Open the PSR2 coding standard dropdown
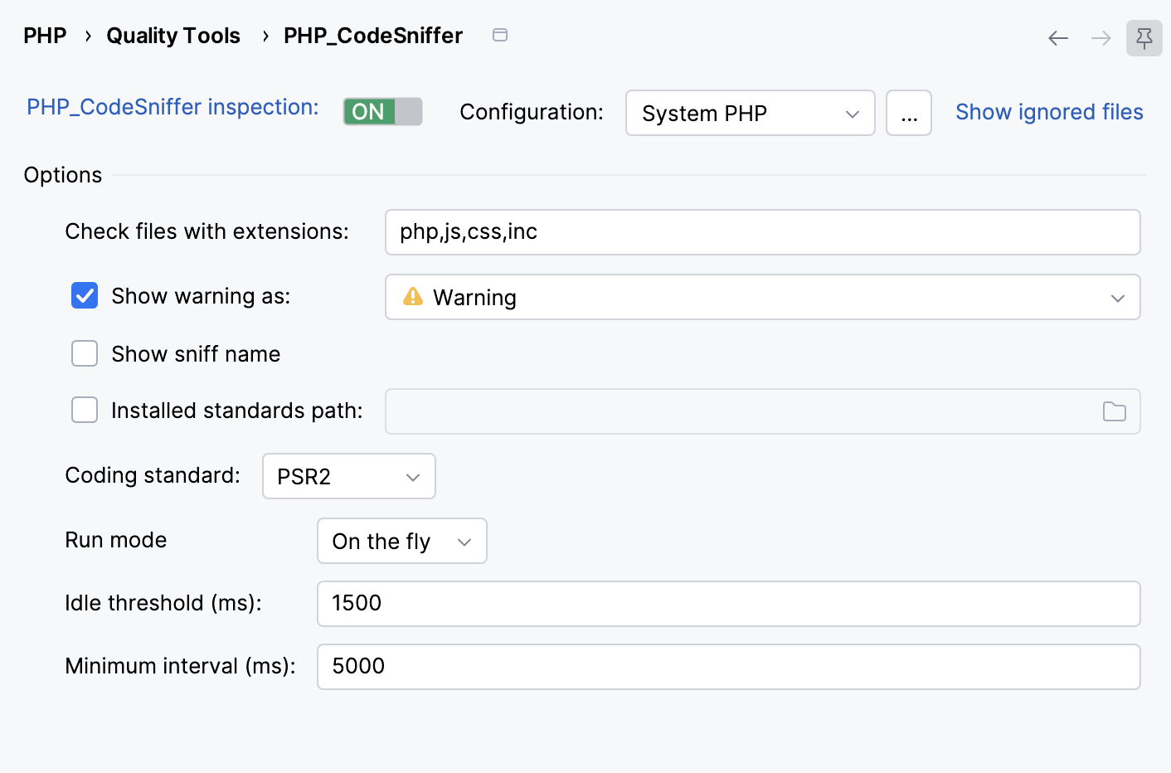This screenshot has height=773, width=1171. (349, 476)
